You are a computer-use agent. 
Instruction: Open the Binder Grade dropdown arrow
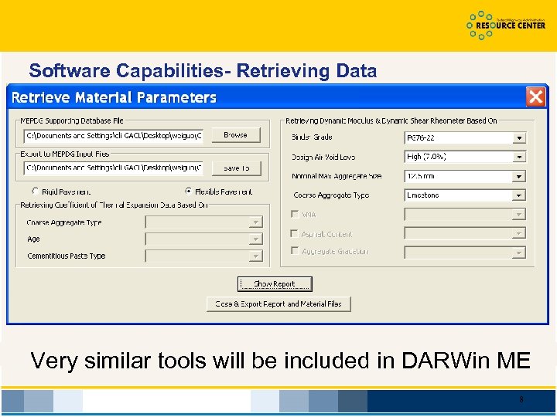click(519, 138)
